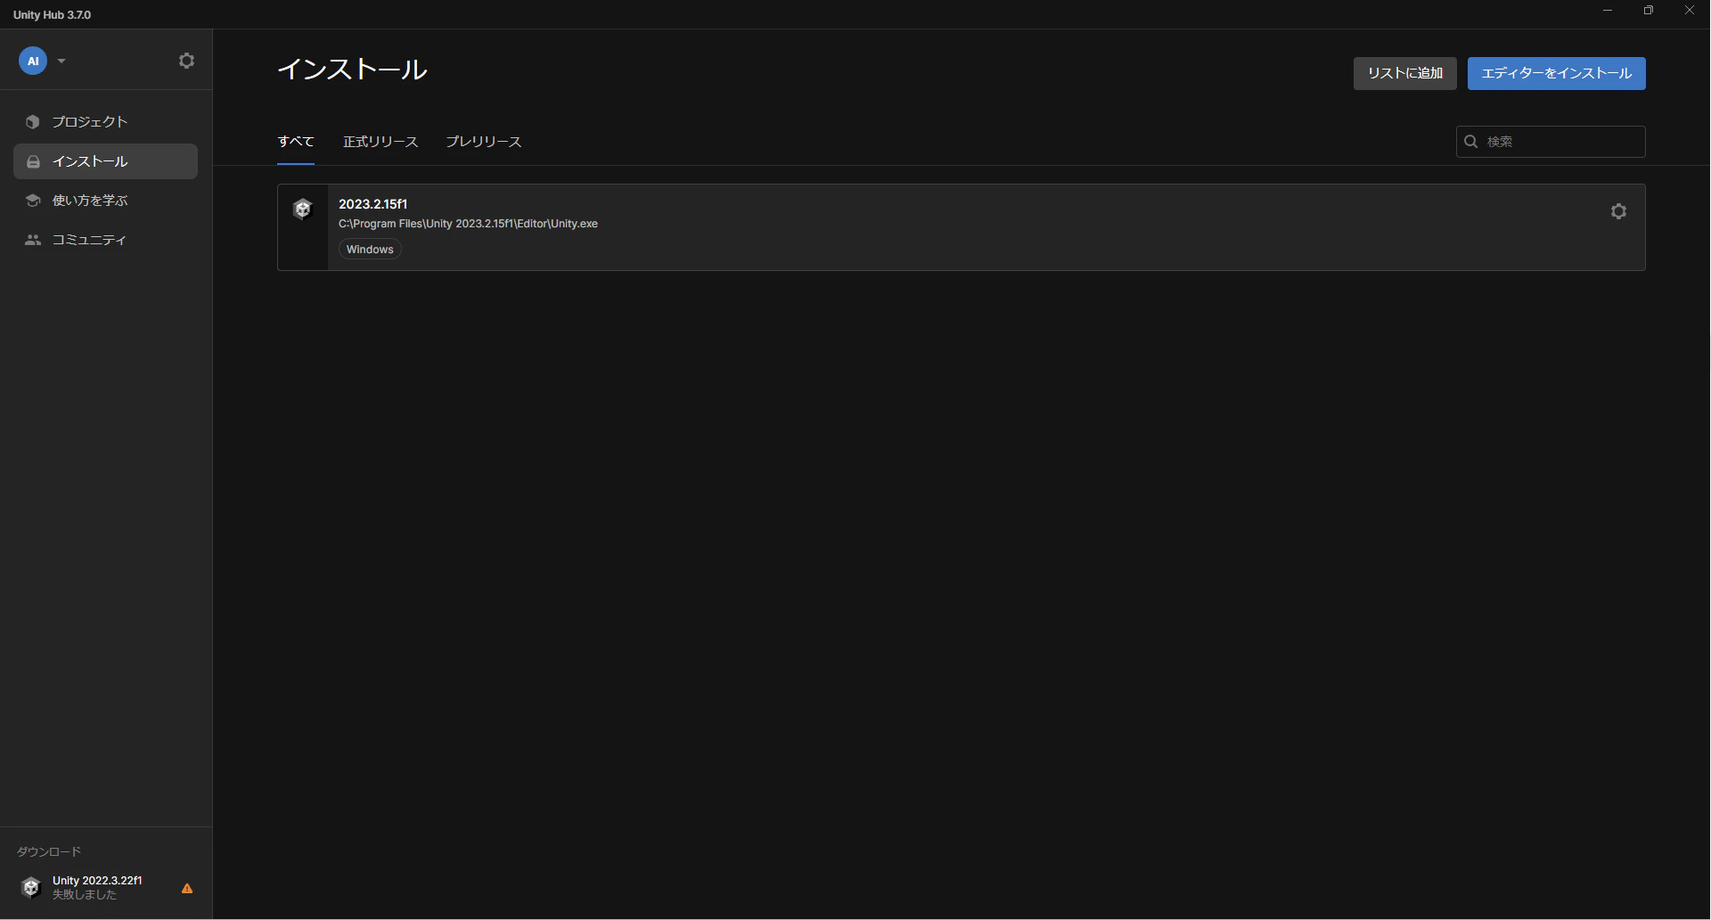Click the ダウンロード section label

49,851
